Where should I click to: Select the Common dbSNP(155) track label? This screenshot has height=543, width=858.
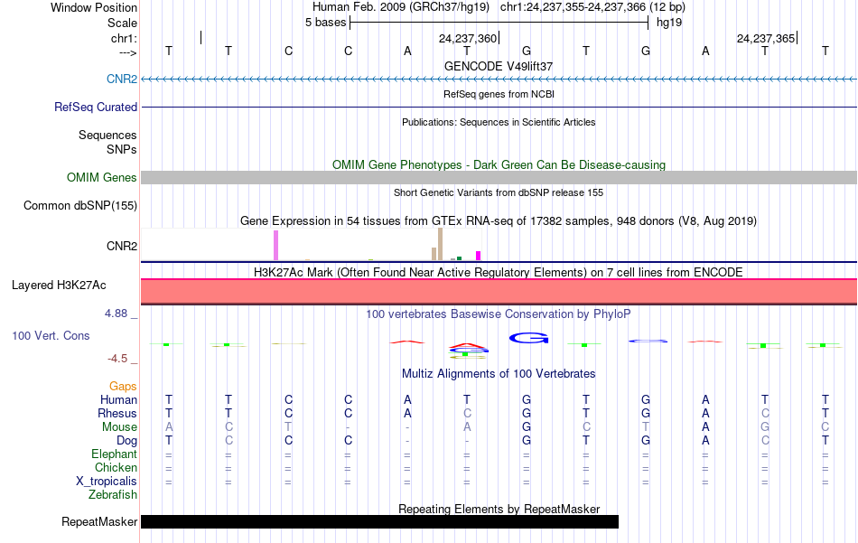(x=79, y=205)
